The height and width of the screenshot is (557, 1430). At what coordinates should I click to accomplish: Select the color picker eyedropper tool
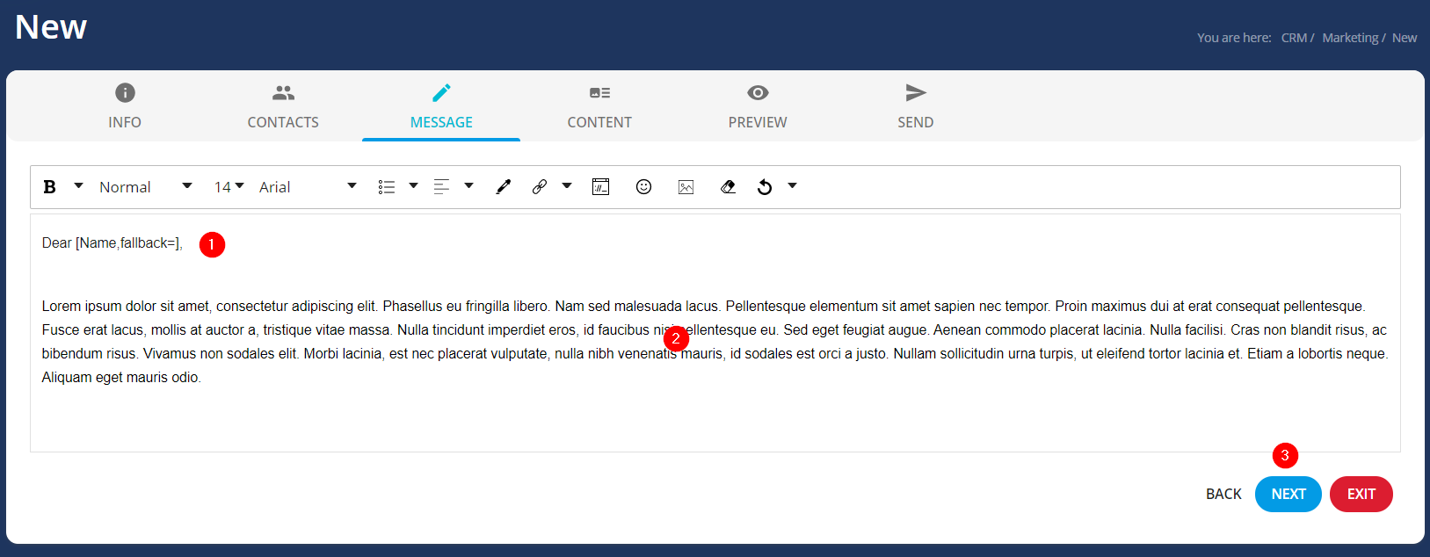coord(504,187)
